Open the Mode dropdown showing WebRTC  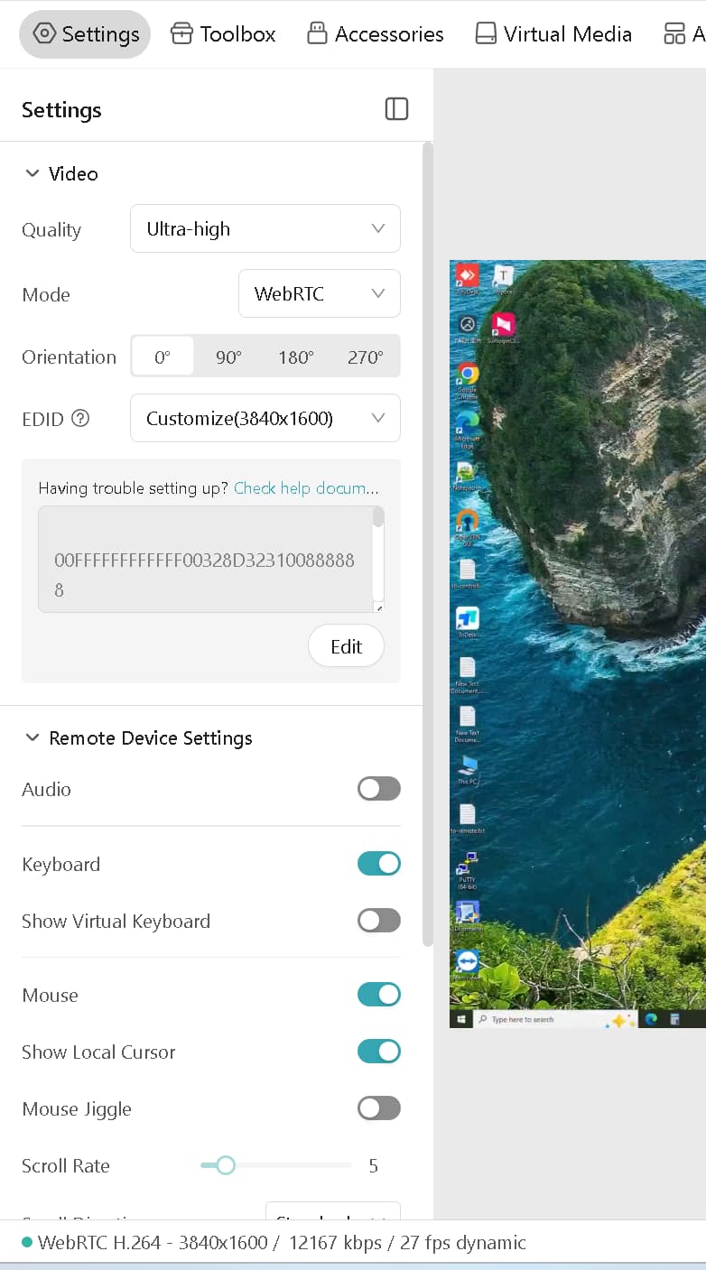[319, 293]
